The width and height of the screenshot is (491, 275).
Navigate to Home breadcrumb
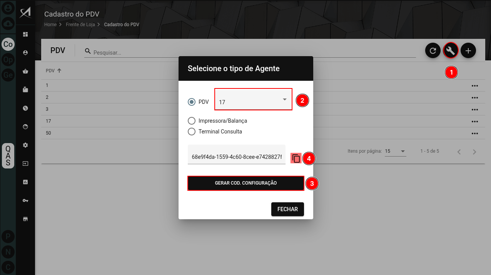pos(50,24)
